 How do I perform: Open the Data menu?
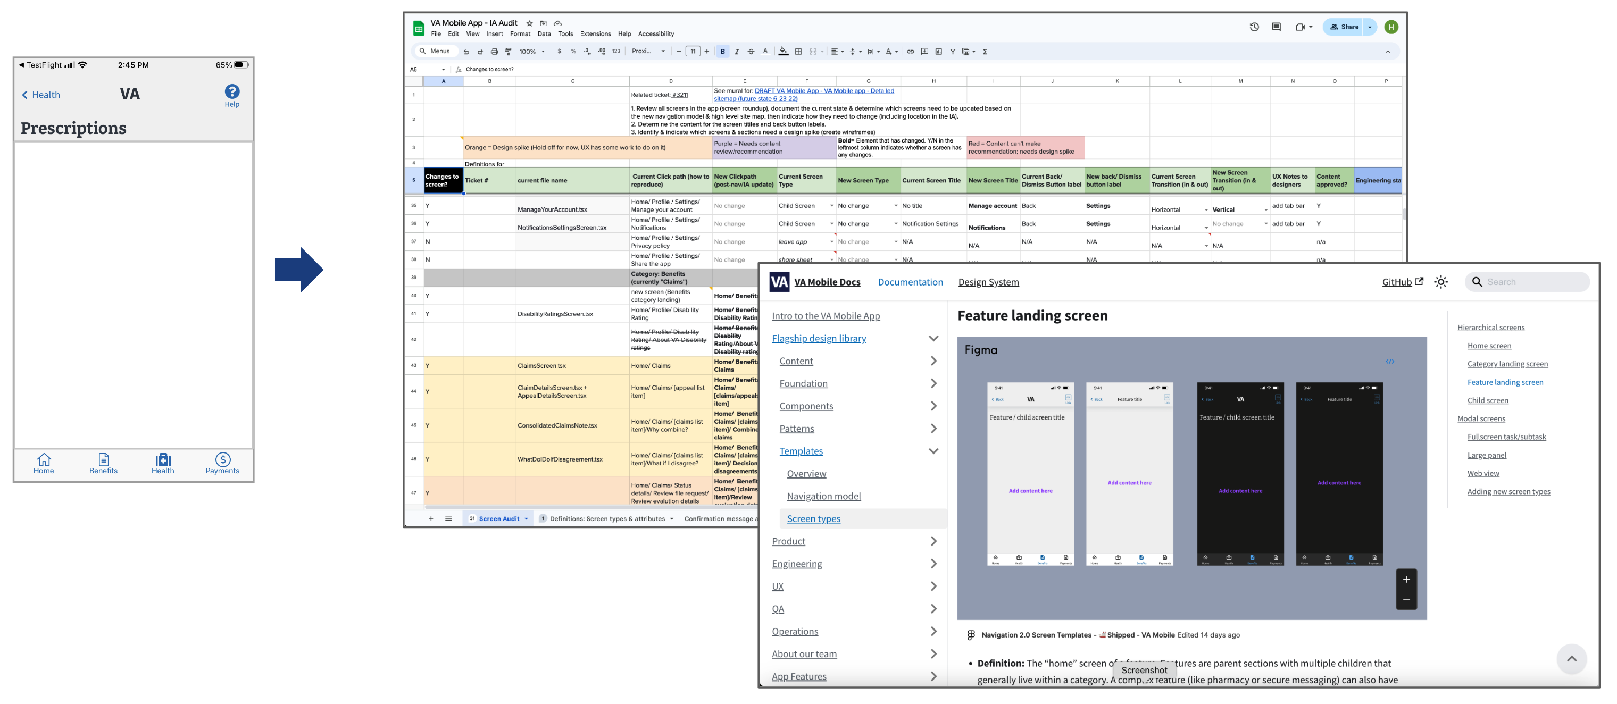pos(544,34)
